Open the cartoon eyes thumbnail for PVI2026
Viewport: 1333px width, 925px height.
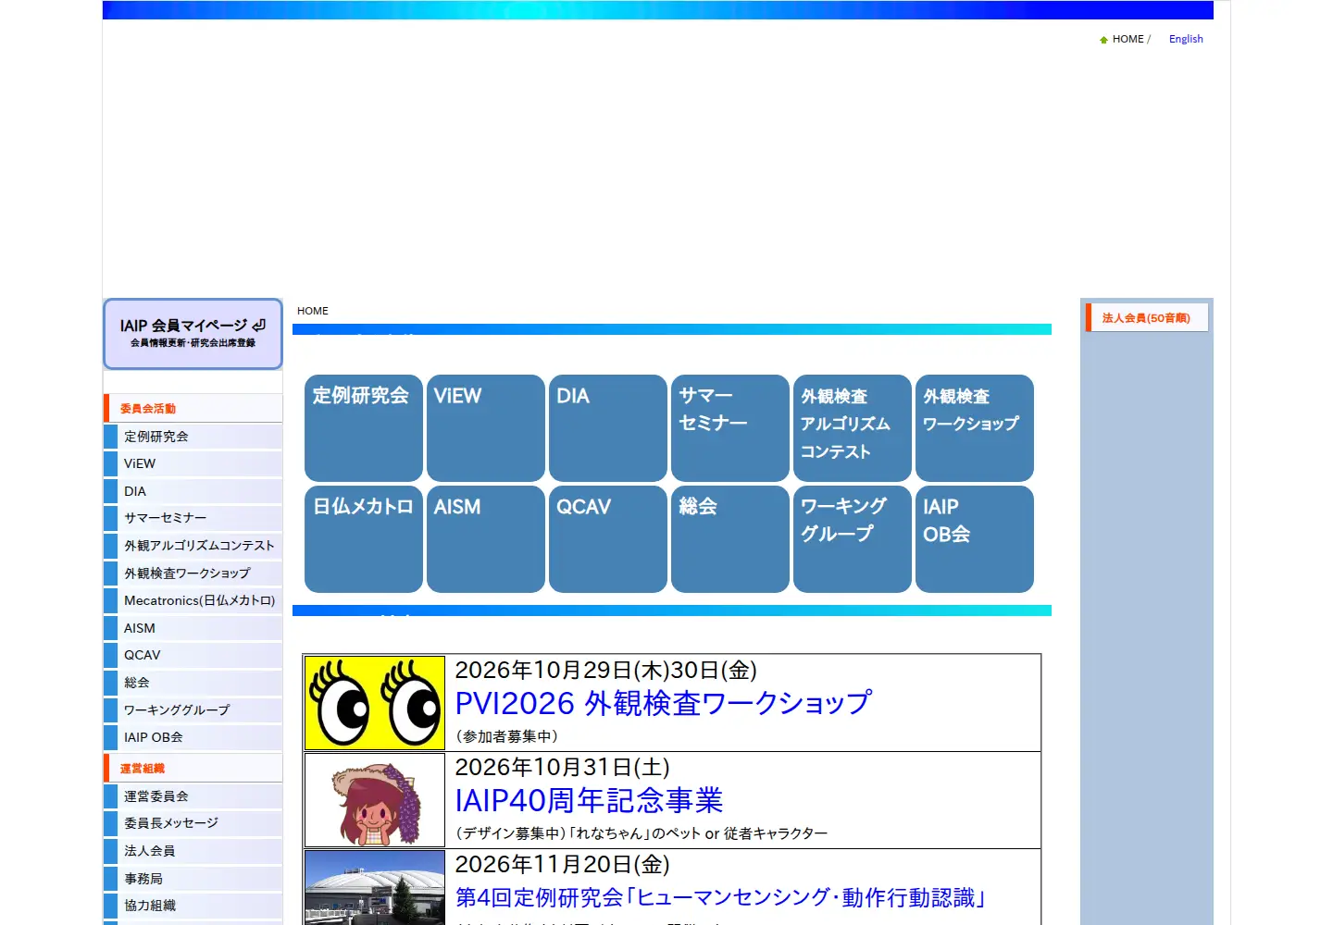[x=375, y=703]
